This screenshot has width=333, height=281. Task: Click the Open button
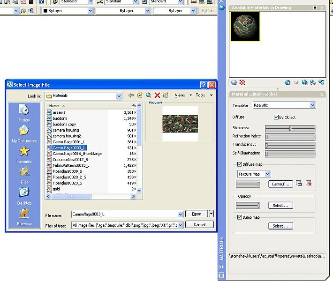197,214
